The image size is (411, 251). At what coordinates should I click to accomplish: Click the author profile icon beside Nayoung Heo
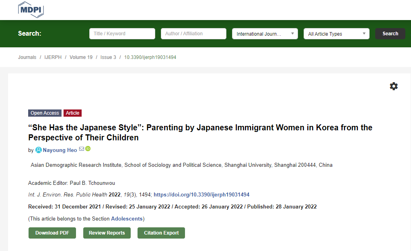point(39,150)
